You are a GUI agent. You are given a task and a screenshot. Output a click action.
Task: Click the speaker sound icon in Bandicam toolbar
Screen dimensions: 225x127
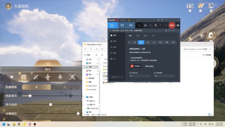coord(146,25)
